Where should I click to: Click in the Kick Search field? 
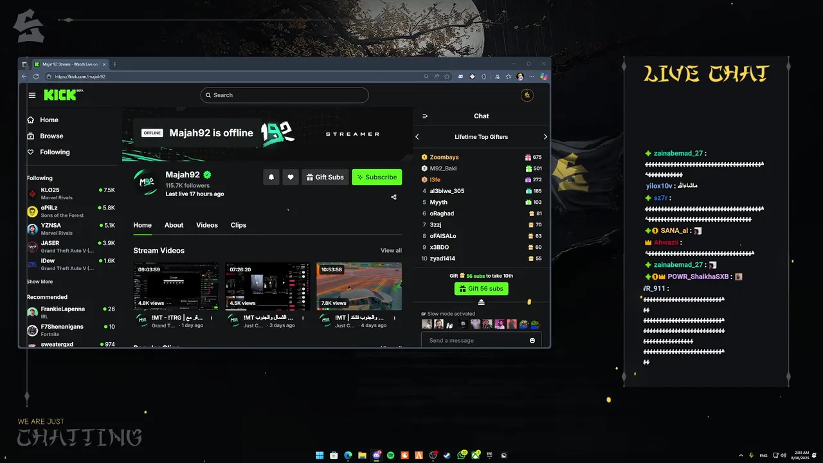coord(284,95)
